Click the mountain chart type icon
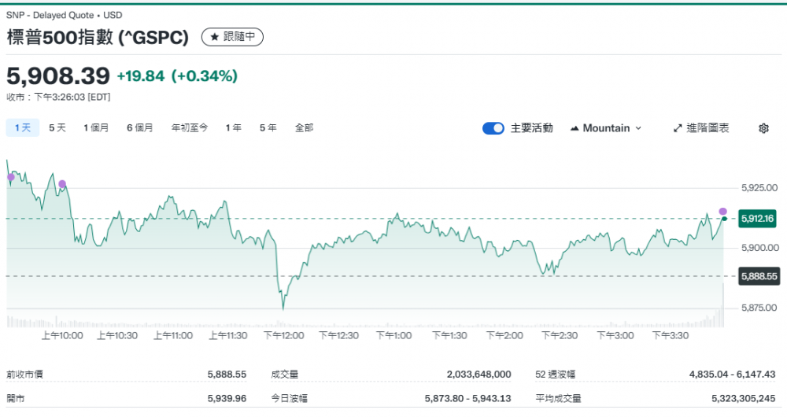Viewport: 787px width, 417px height. click(574, 128)
